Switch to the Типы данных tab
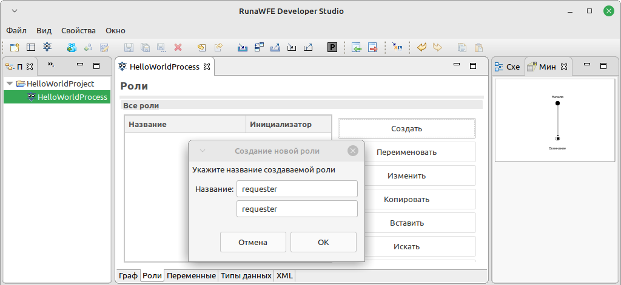621x285 pixels. 246,275
